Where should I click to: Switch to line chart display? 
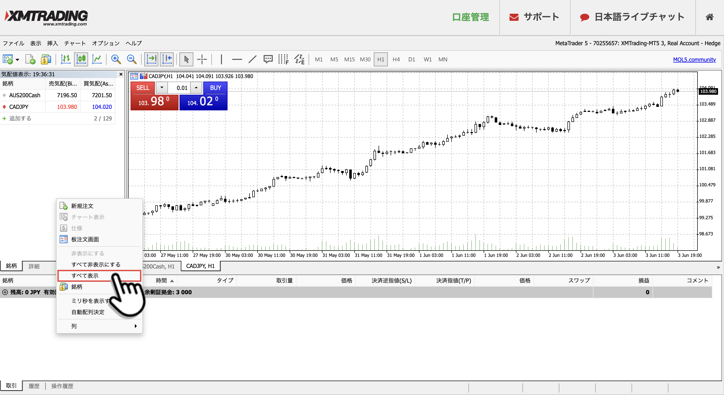point(97,59)
